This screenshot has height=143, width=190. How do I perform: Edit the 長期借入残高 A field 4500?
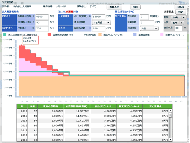tap(42, 17)
